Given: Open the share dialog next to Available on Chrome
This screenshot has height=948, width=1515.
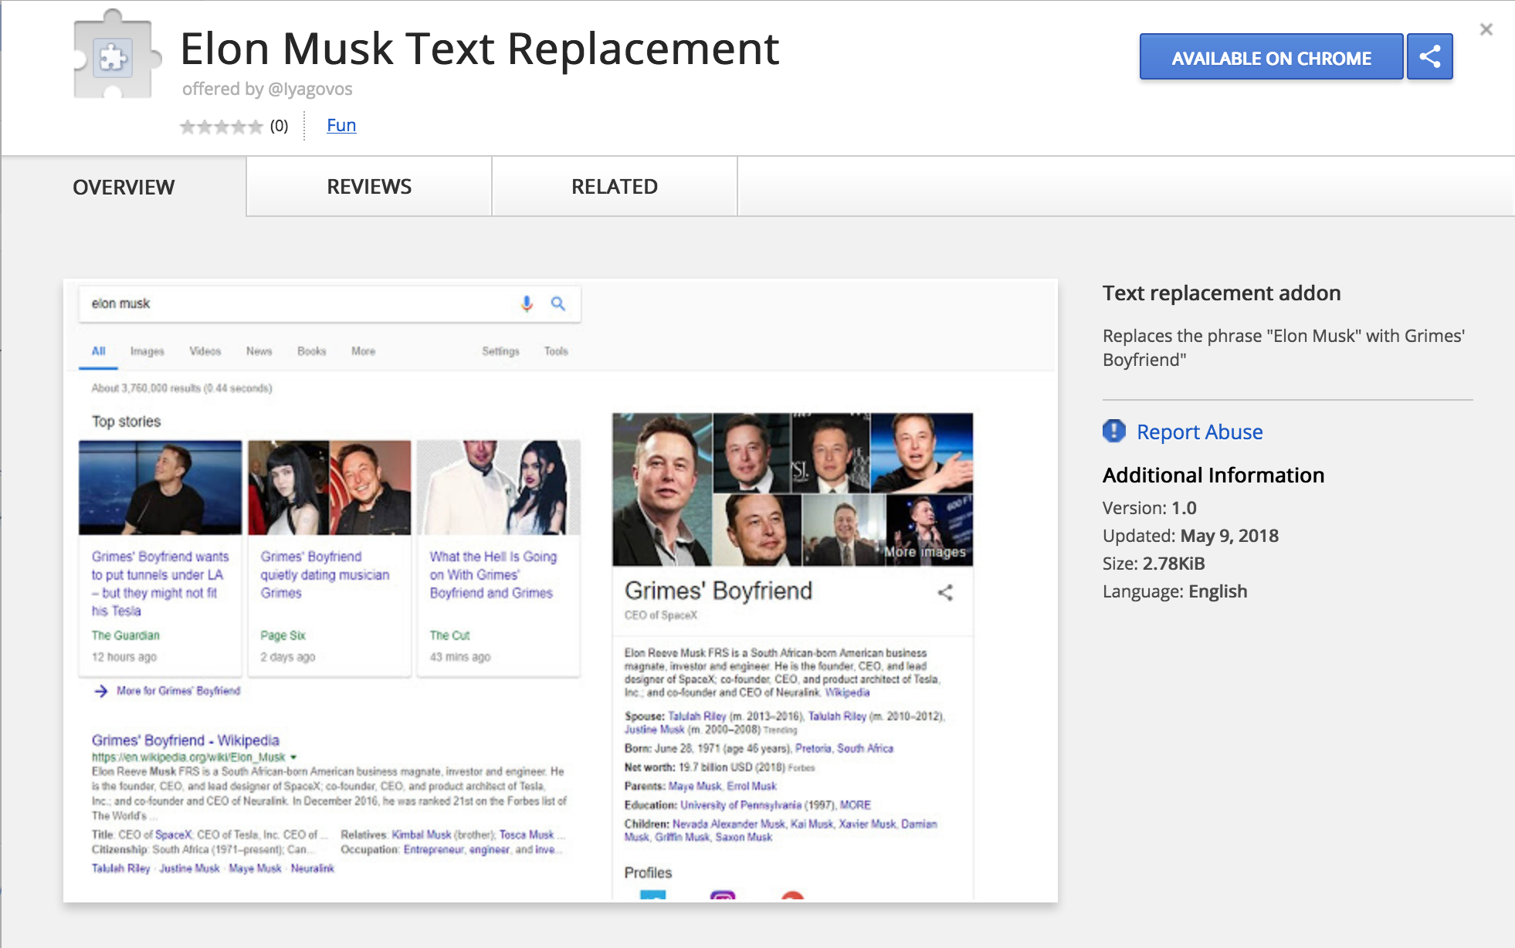Looking at the screenshot, I should pyautogui.click(x=1429, y=56).
